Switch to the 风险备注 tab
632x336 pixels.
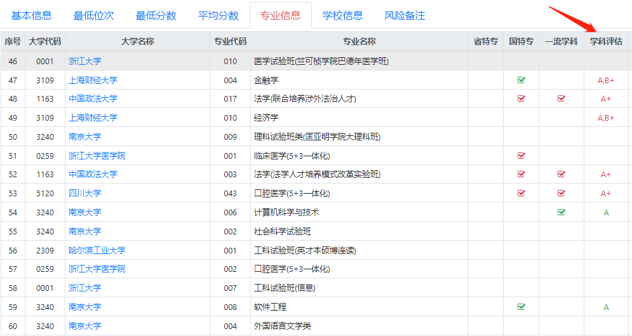coord(405,16)
